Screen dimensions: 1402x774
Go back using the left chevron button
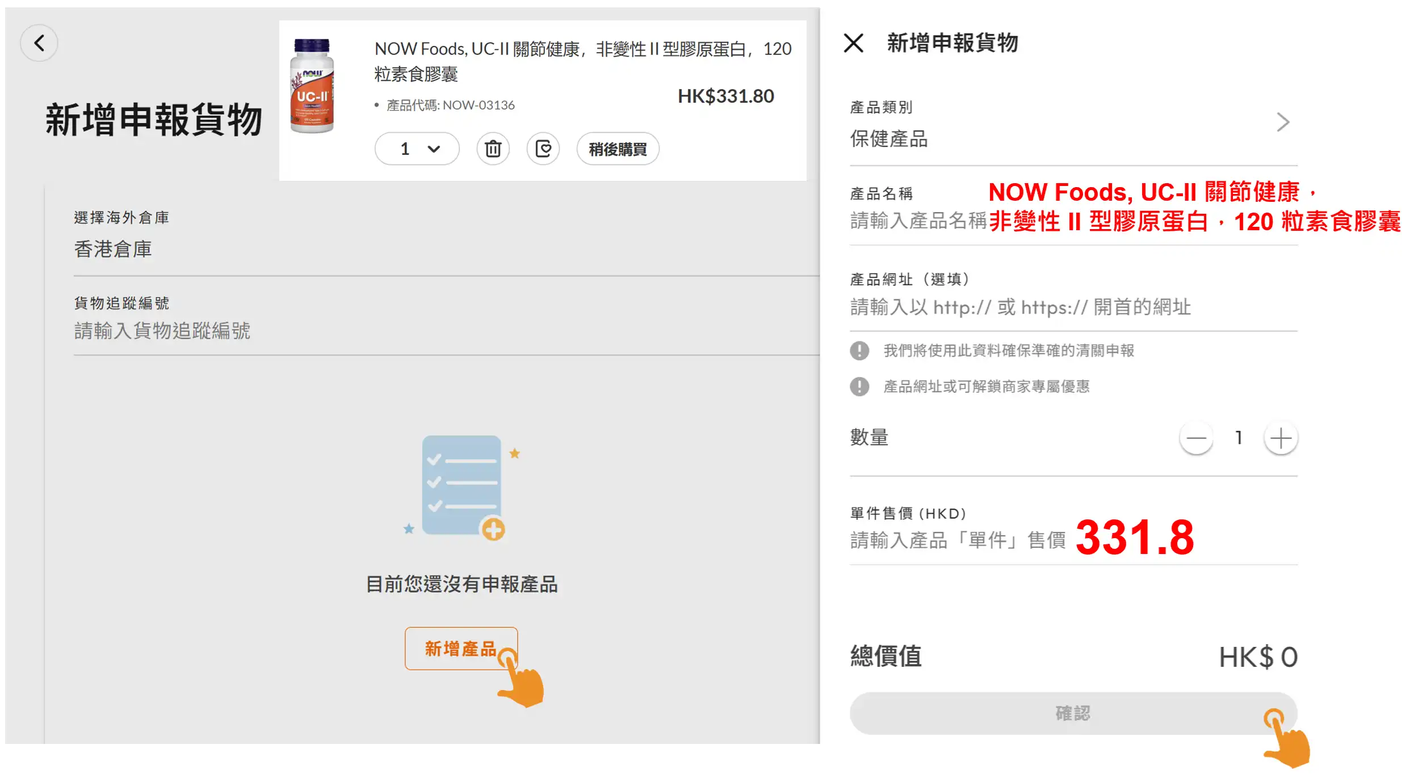pos(39,43)
